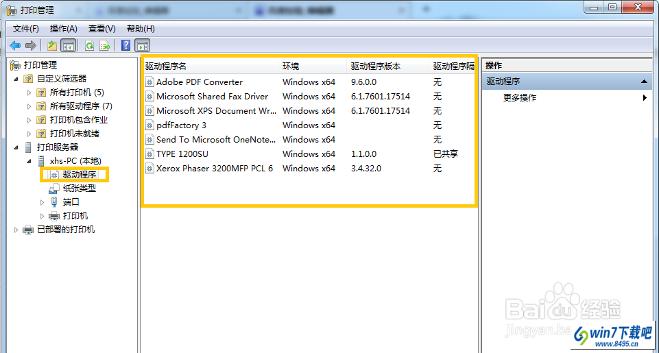
Task: Open the 更多操作 submenu arrow
Action: point(645,98)
